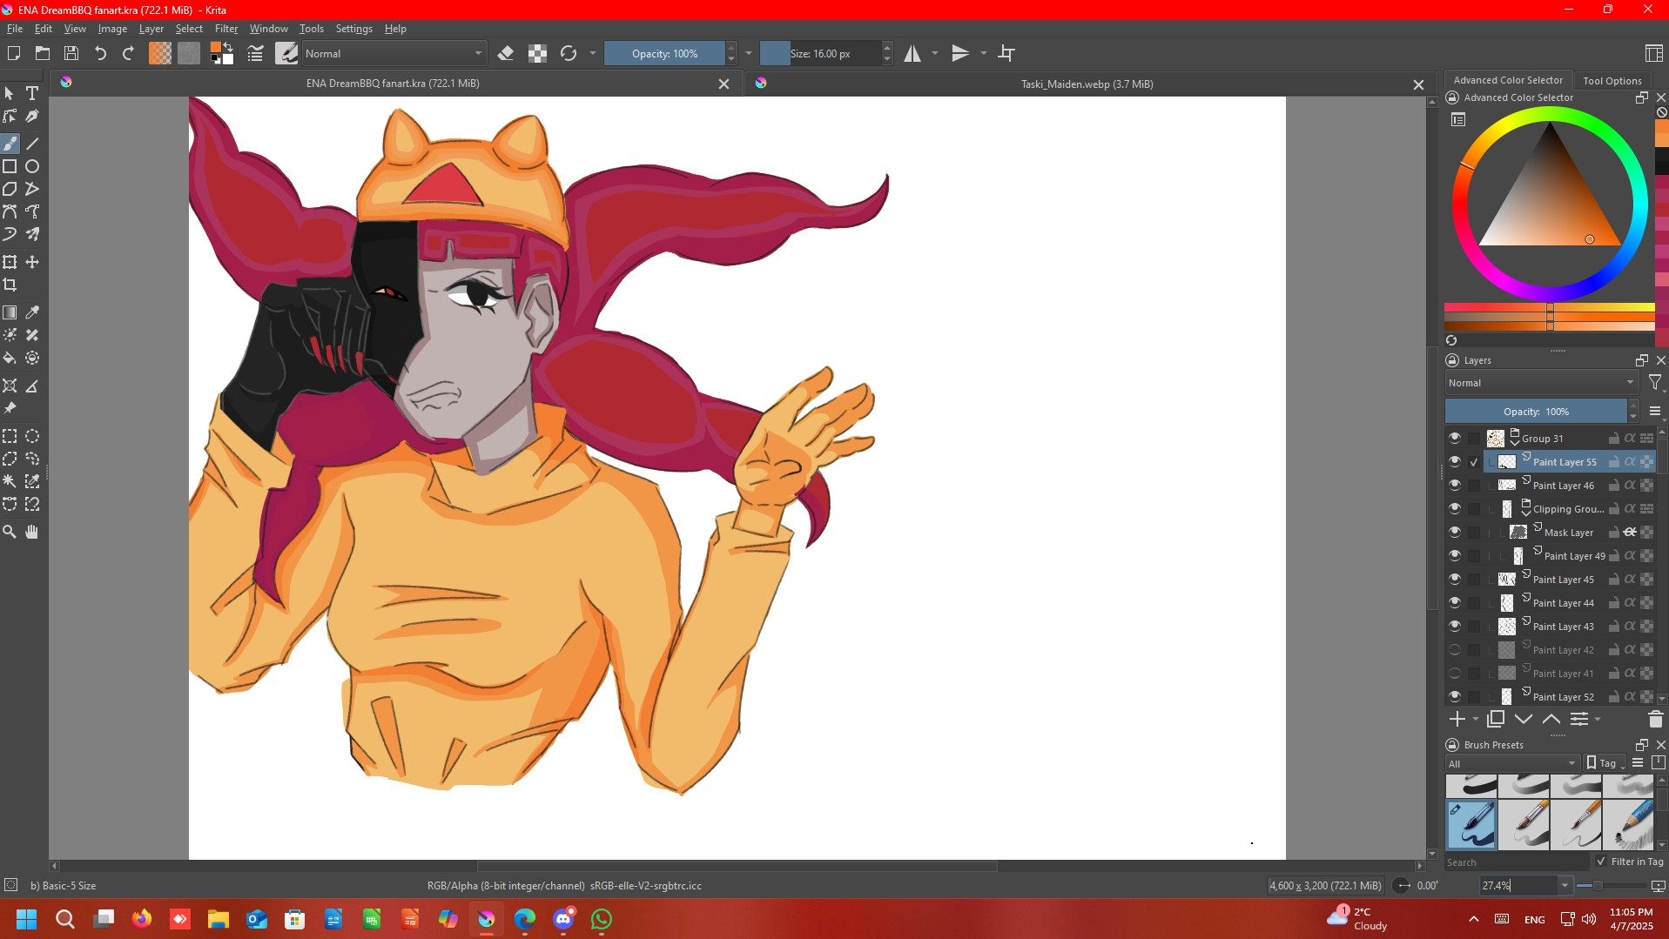The width and height of the screenshot is (1669, 939).
Task: Save the document from toolbar
Action: tap(71, 53)
